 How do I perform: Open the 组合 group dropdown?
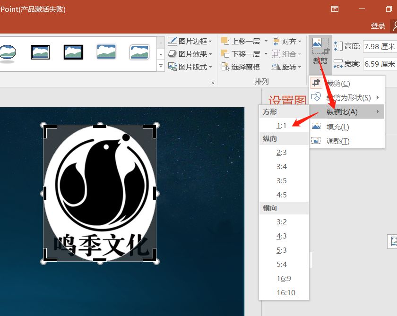point(286,54)
